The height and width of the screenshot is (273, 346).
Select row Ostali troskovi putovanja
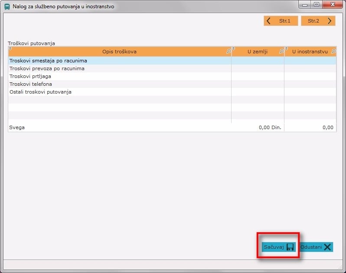[172, 92]
